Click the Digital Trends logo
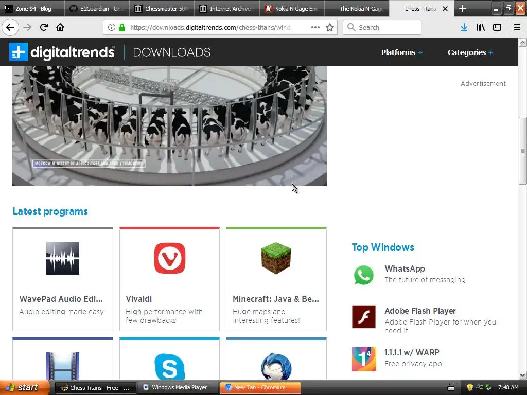This screenshot has height=395, width=527. pos(62,52)
